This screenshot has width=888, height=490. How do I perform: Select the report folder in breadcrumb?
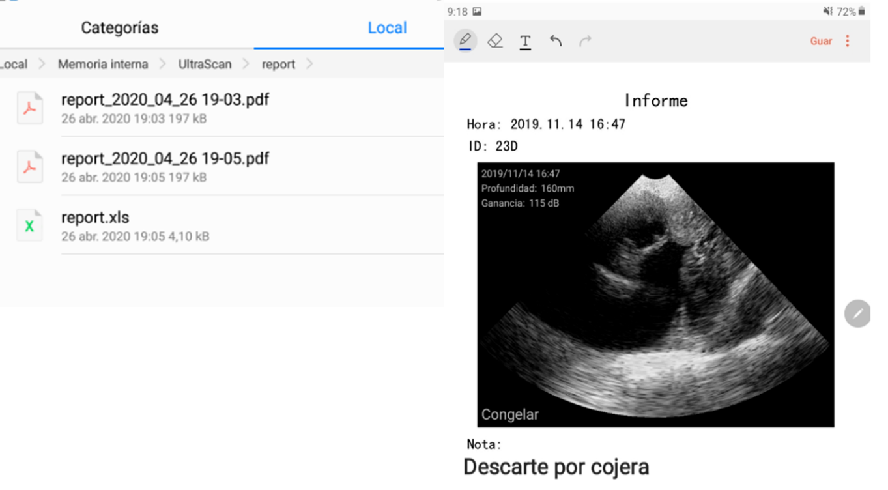pos(278,65)
